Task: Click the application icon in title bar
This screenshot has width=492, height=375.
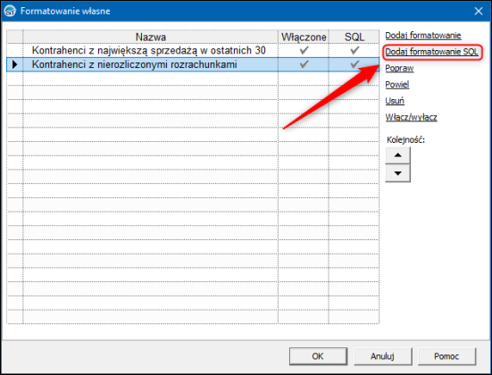Action: pyautogui.click(x=10, y=11)
